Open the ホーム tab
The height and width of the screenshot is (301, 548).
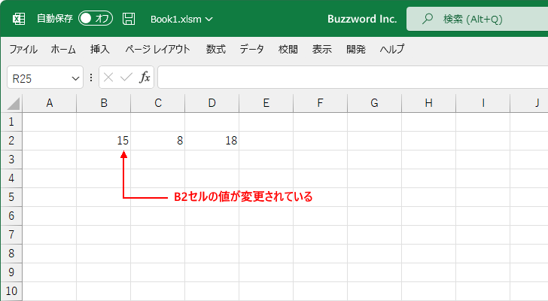pyautogui.click(x=63, y=49)
